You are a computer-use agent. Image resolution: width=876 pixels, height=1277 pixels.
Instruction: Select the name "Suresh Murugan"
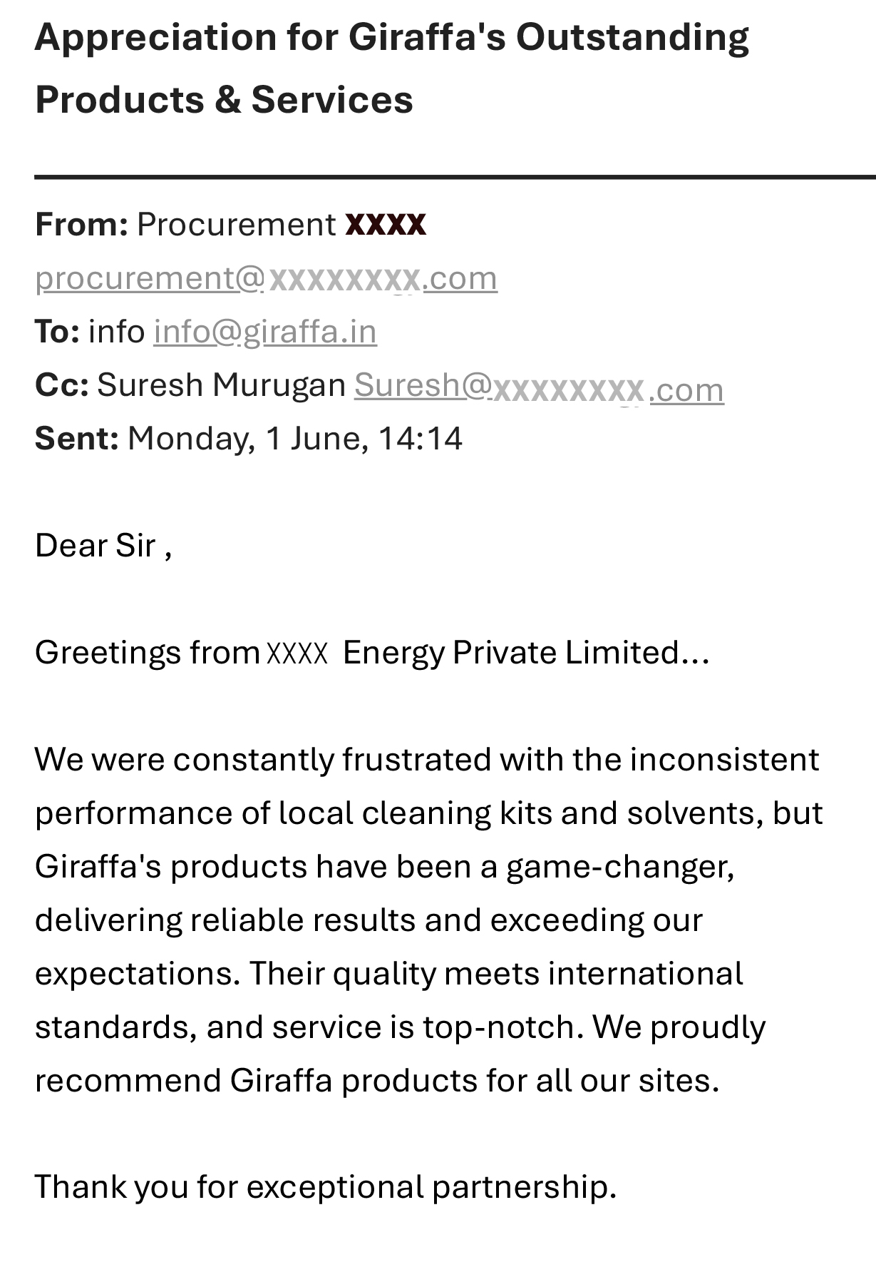tap(222, 385)
